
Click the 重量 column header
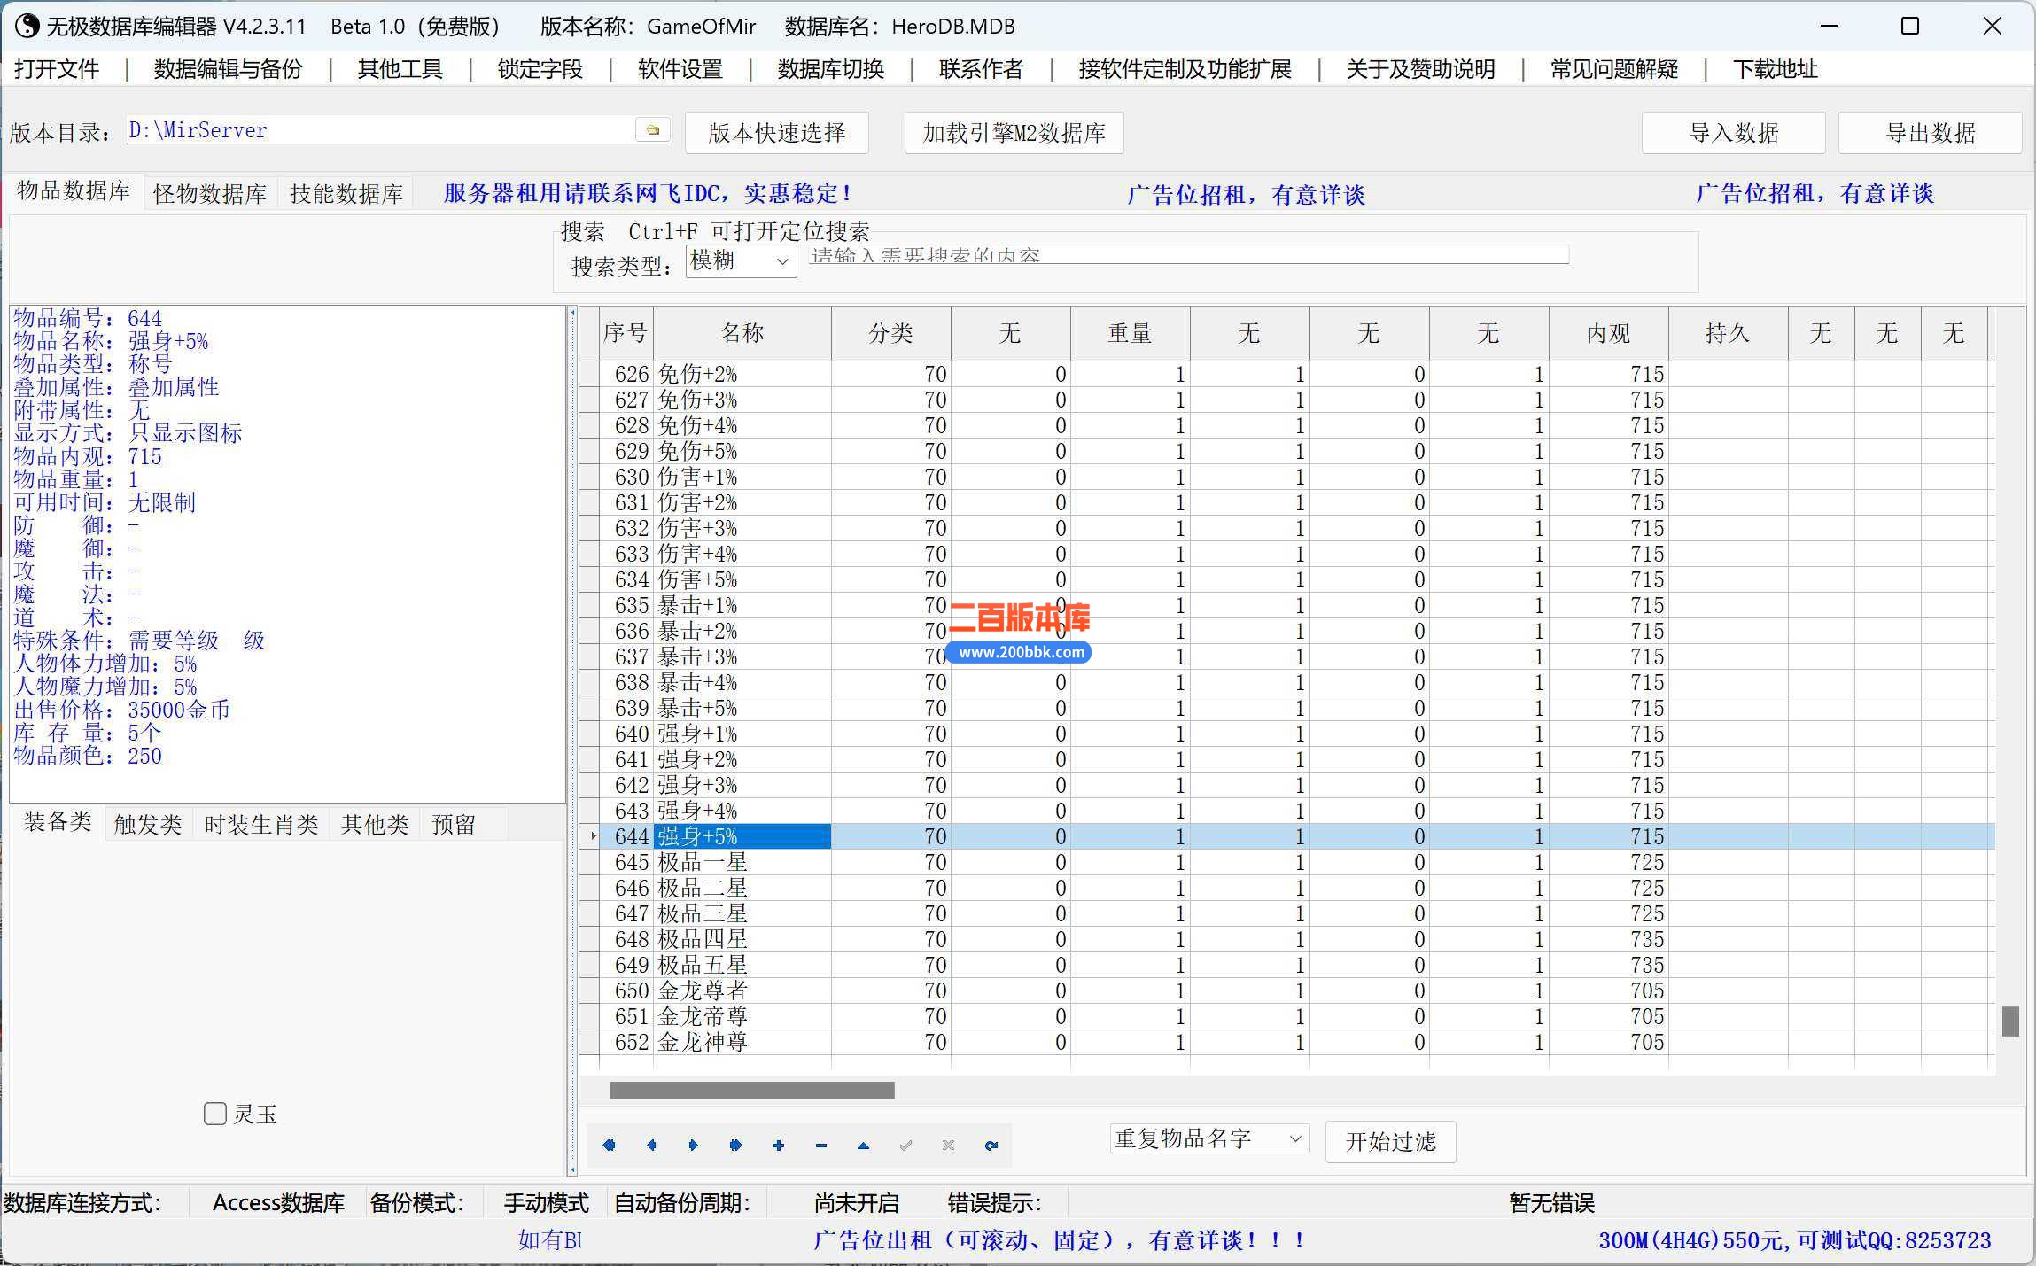(1131, 333)
